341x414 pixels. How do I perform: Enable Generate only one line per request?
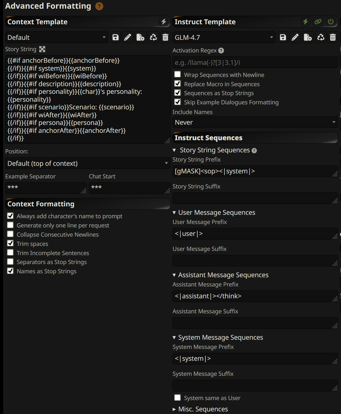tap(10, 225)
